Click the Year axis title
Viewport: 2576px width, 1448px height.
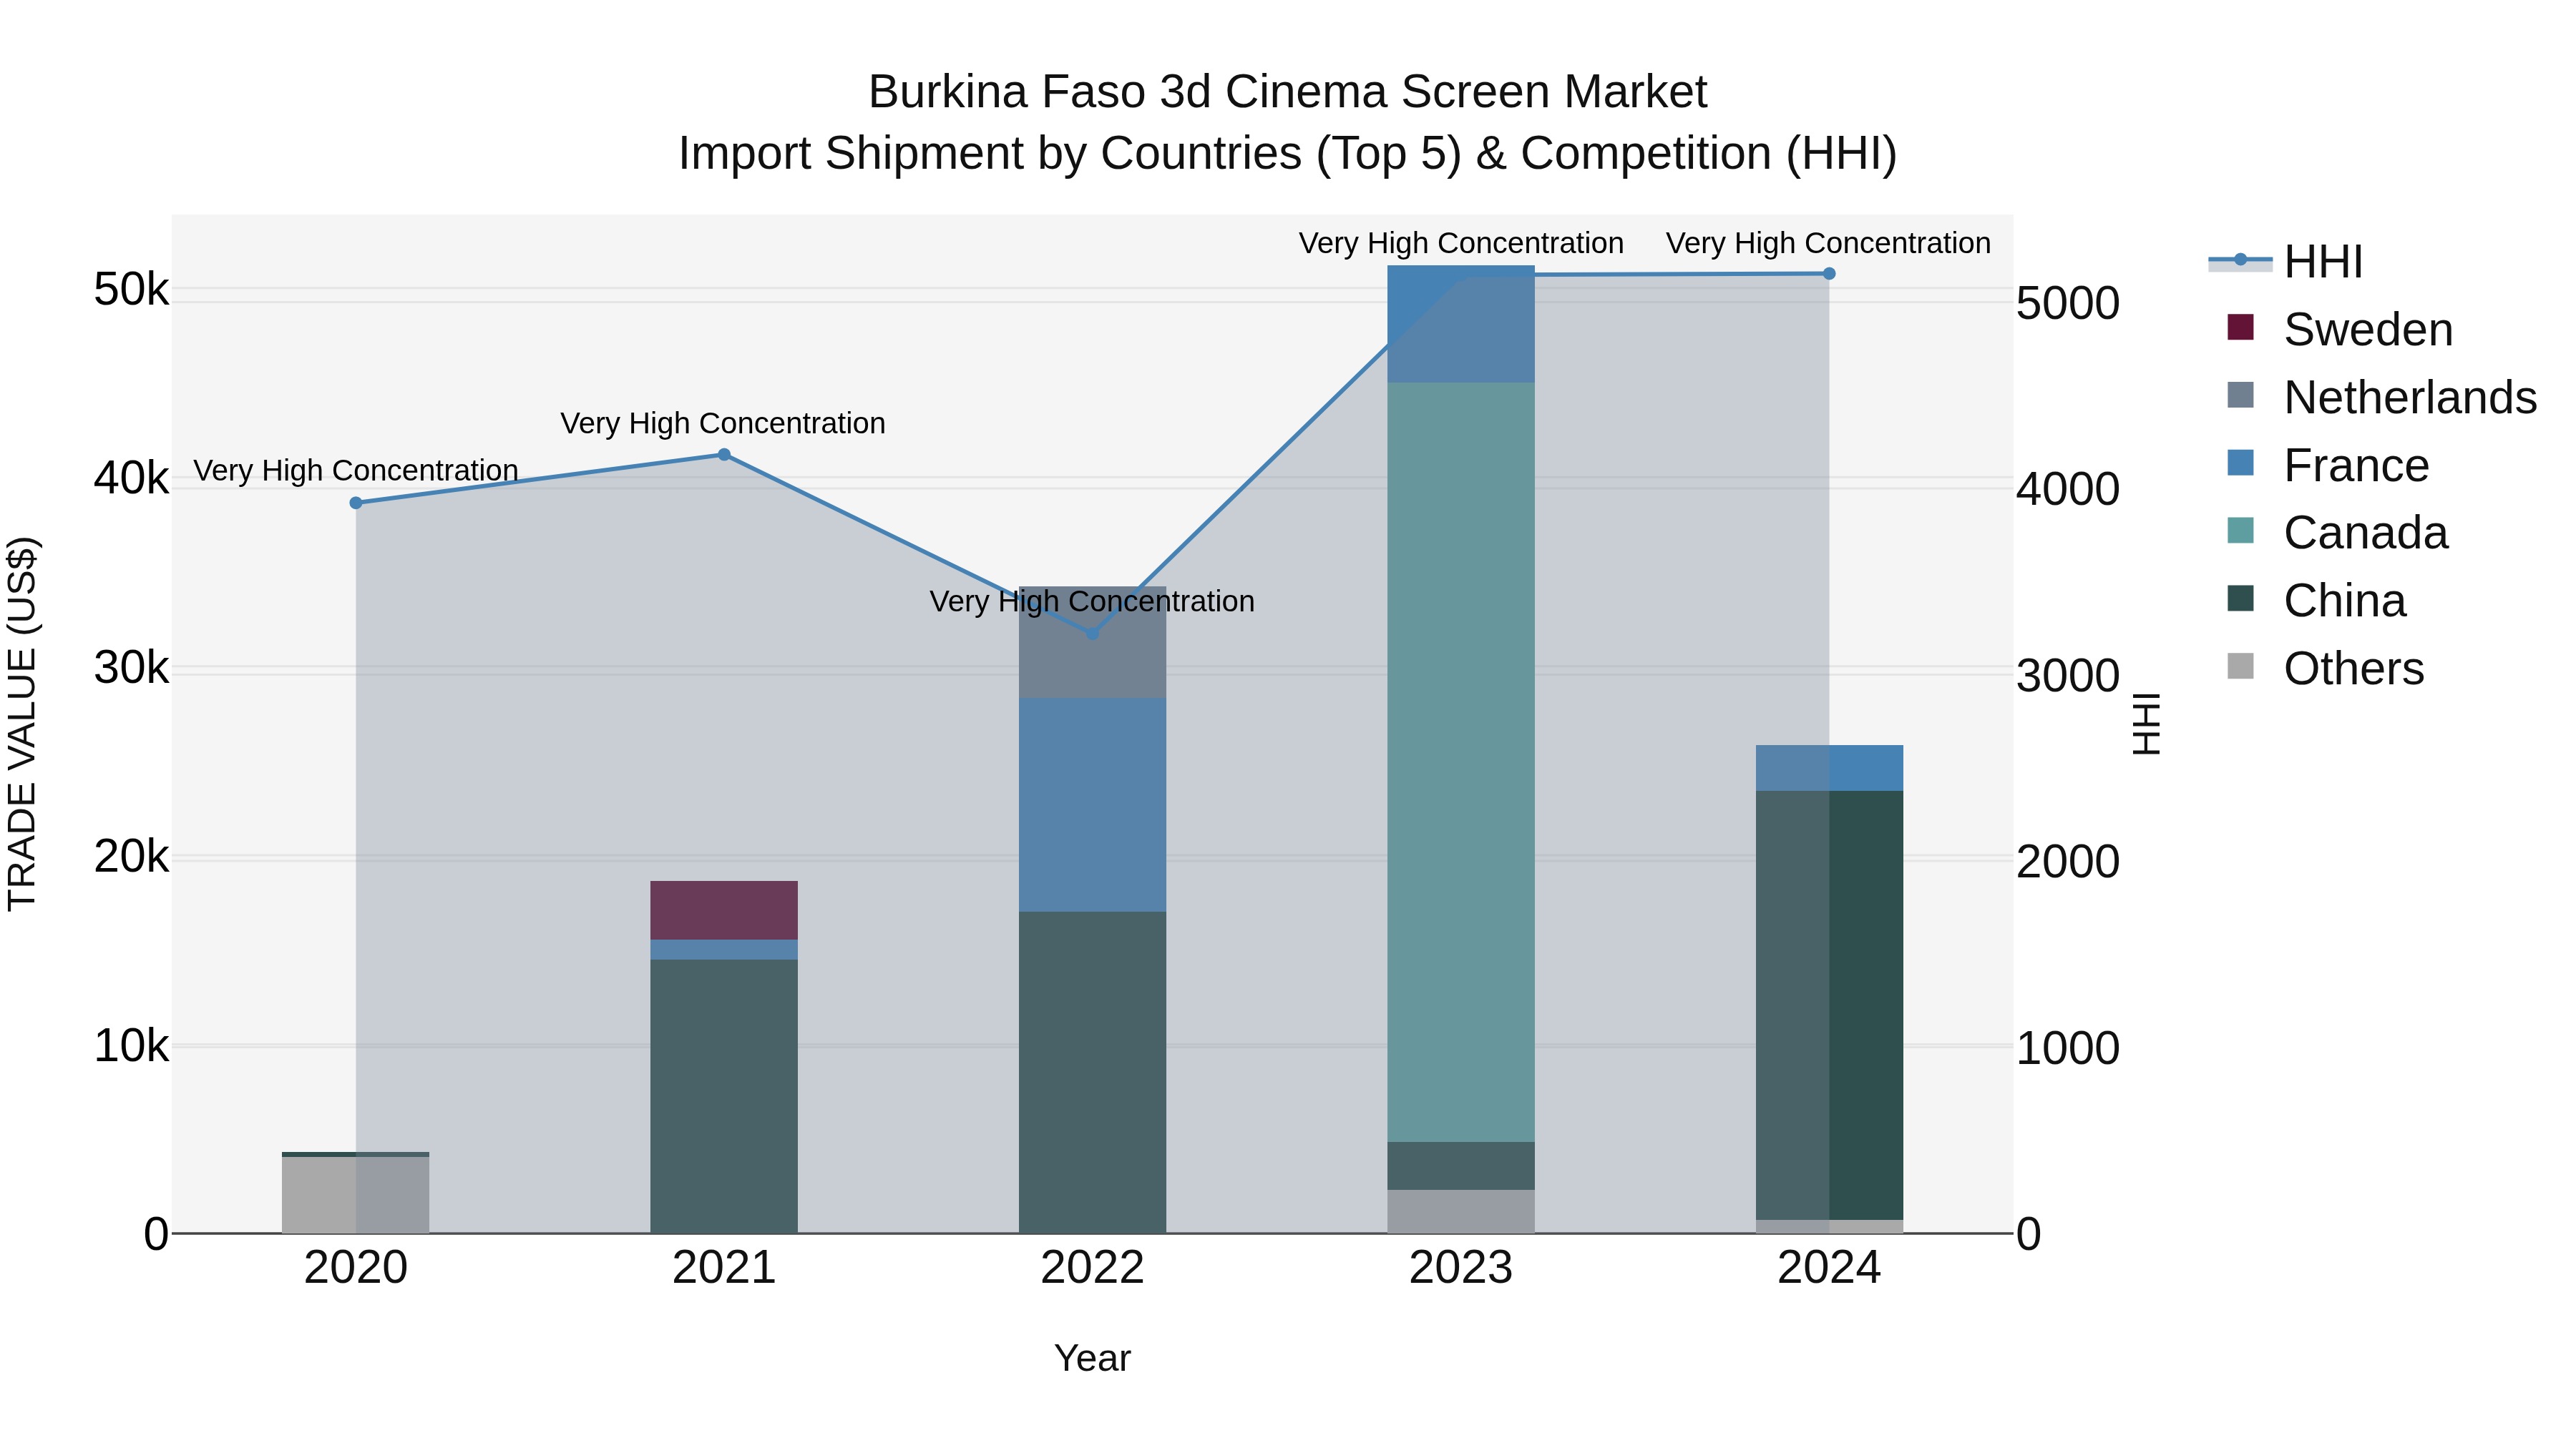tap(1092, 1359)
